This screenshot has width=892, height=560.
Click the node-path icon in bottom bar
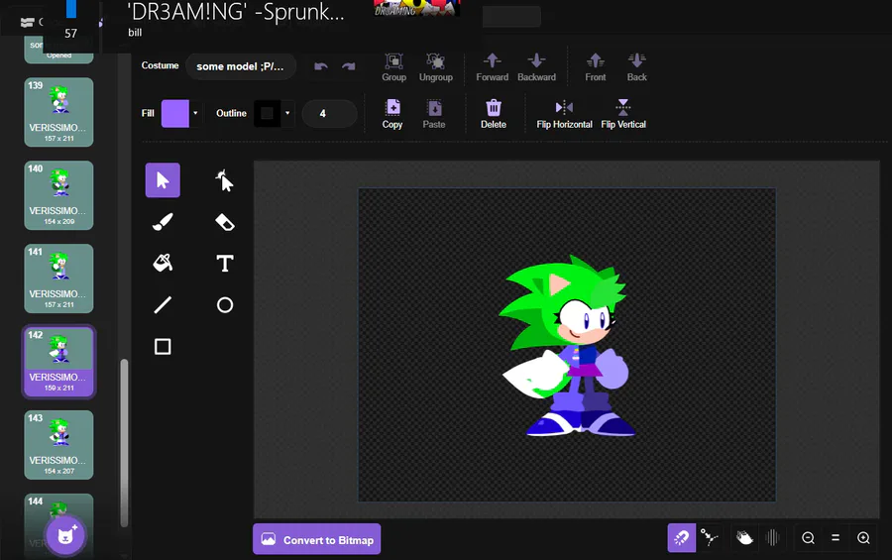(x=709, y=538)
